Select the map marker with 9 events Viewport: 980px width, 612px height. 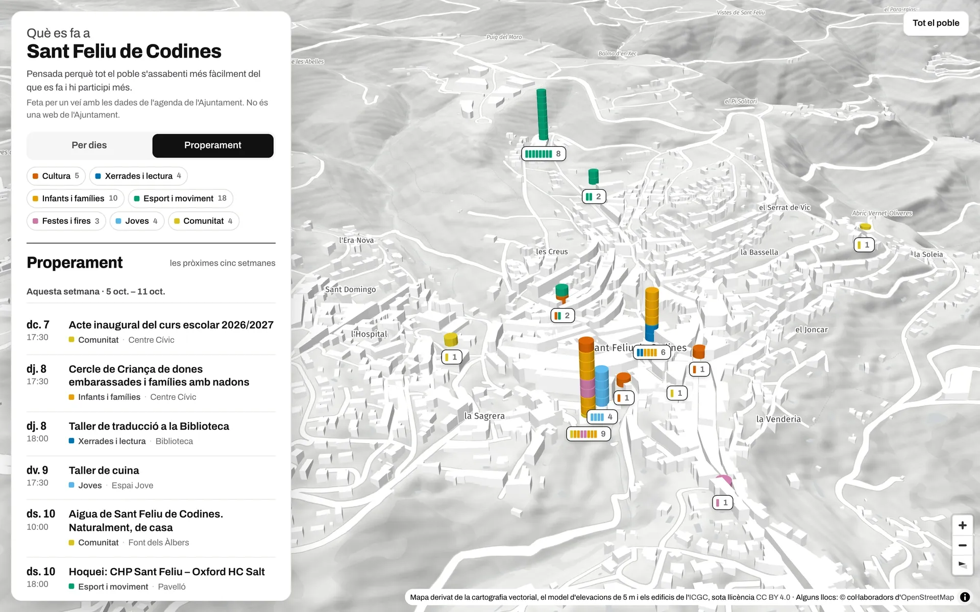(589, 434)
